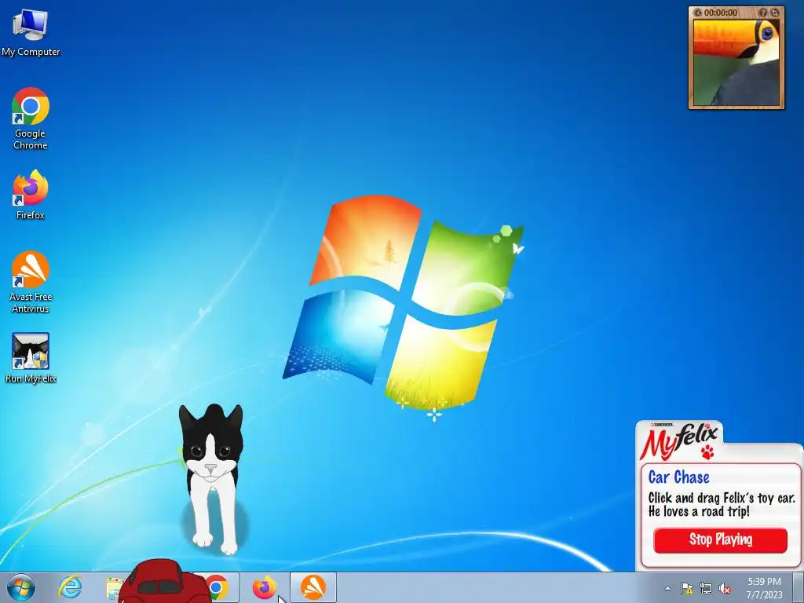The width and height of the screenshot is (804, 603).
Task: Click the toucan picture in the puzzle gadget
Action: click(736, 61)
